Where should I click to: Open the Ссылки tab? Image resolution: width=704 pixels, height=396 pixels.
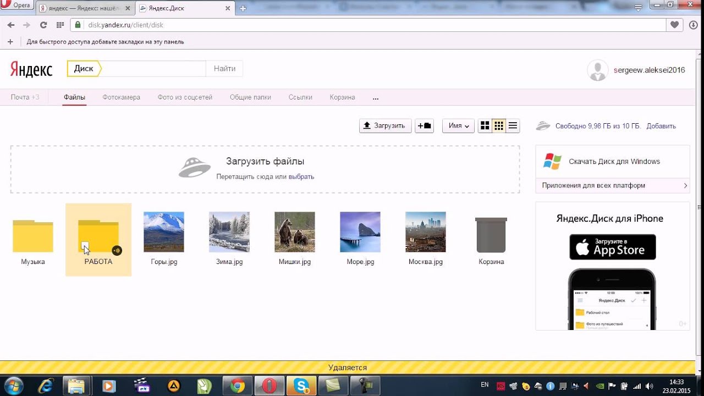[300, 97]
